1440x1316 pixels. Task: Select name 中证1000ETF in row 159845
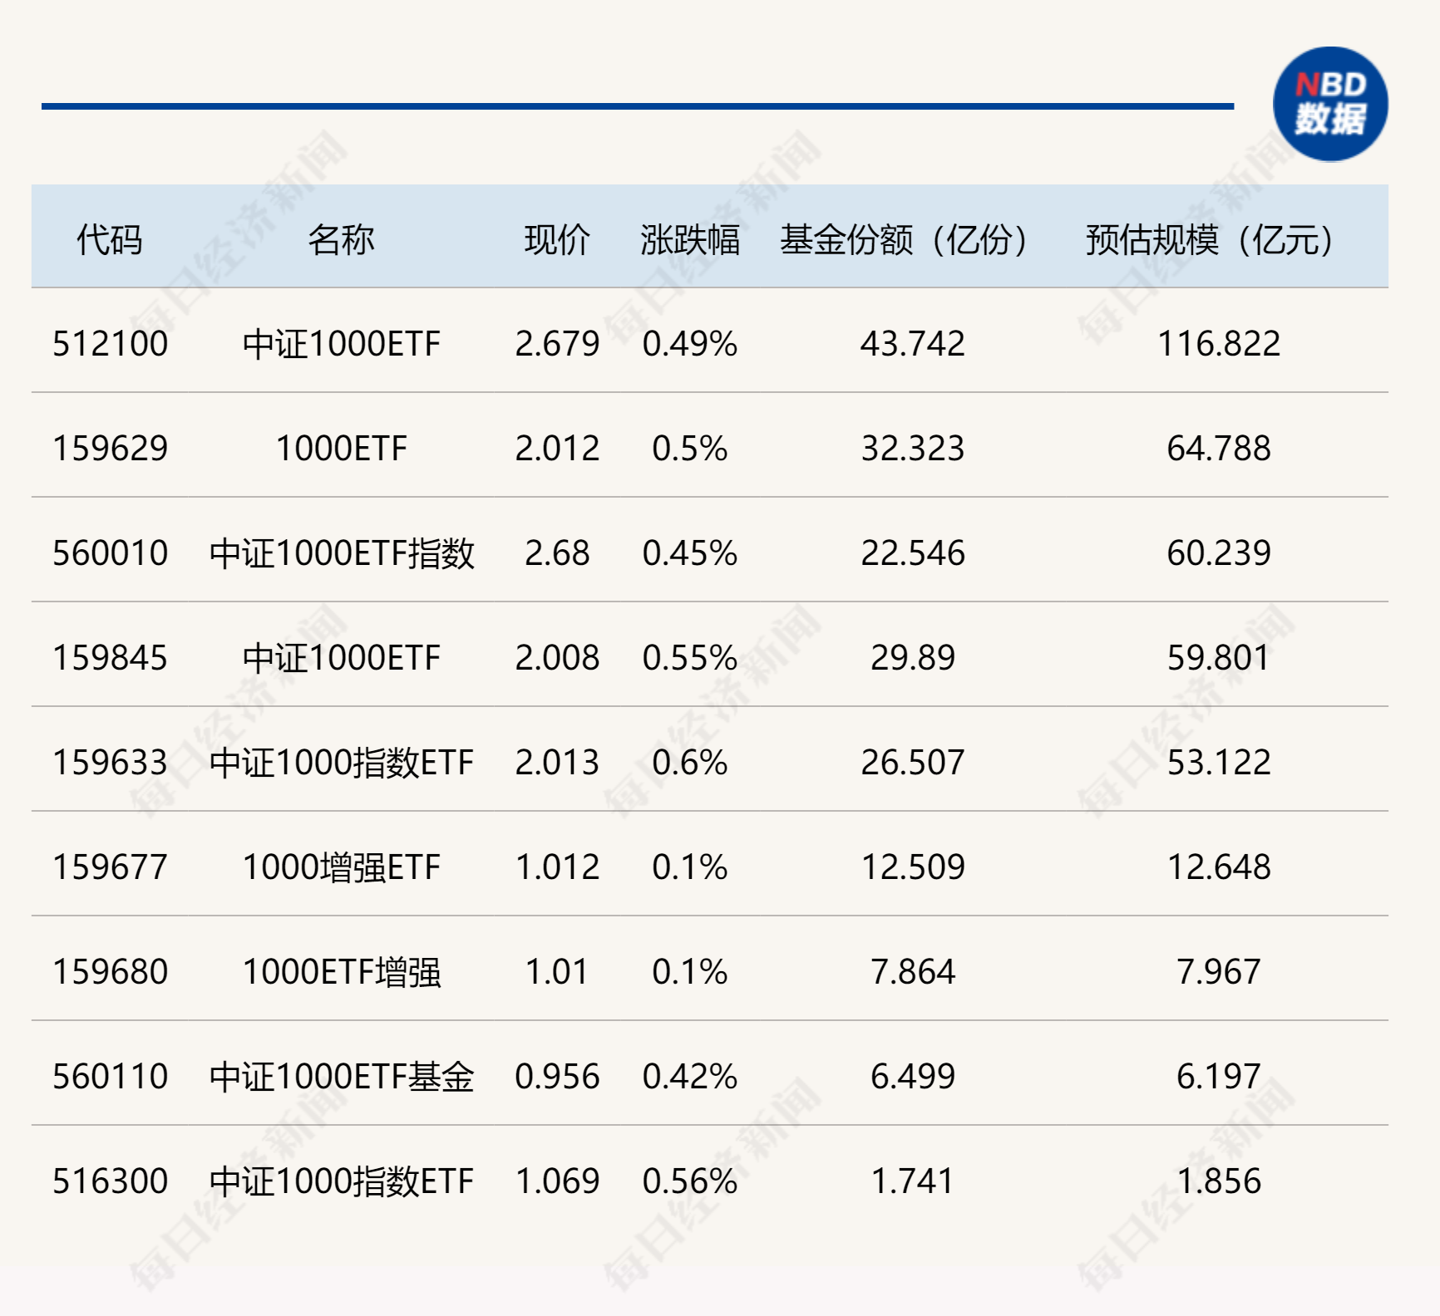coord(341,658)
